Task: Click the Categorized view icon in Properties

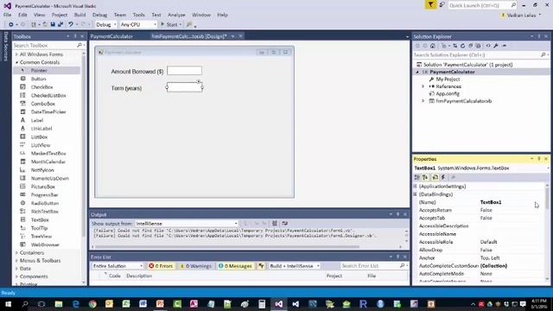Action: (x=417, y=177)
